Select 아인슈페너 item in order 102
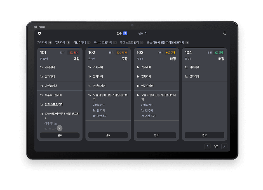263x190 pixels. coord(108,86)
